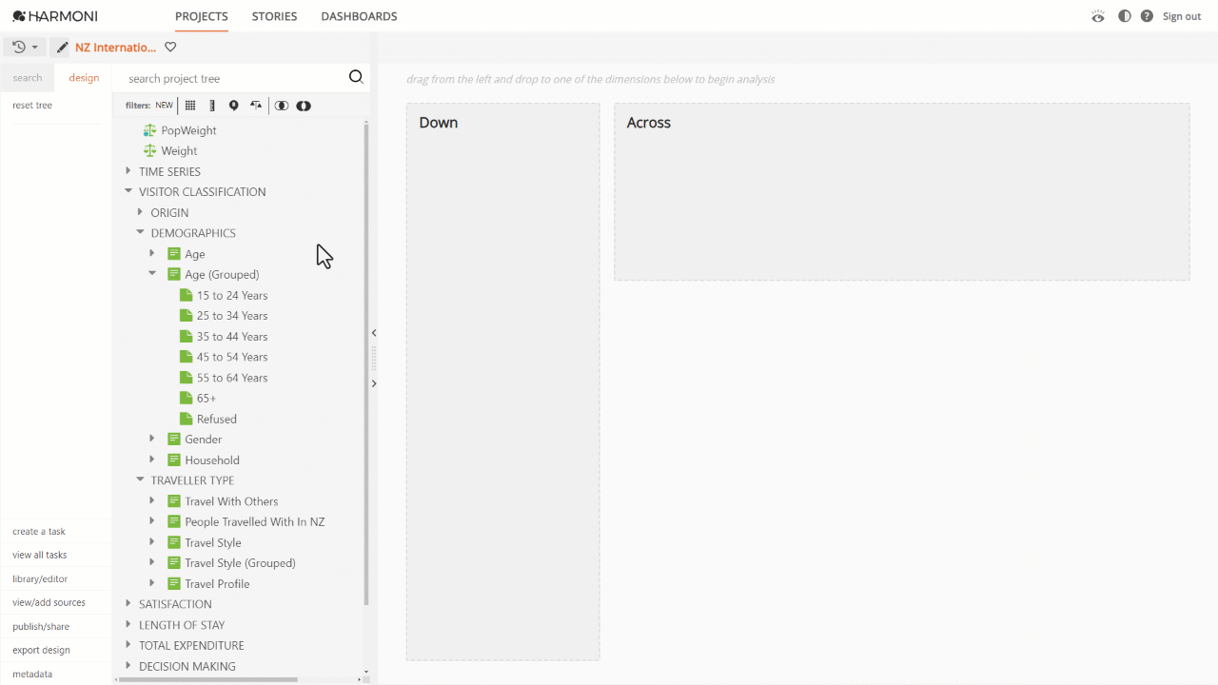The image size is (1218, 685).
Task: Click the green icon of Age
Action: [x=174, y=254]
